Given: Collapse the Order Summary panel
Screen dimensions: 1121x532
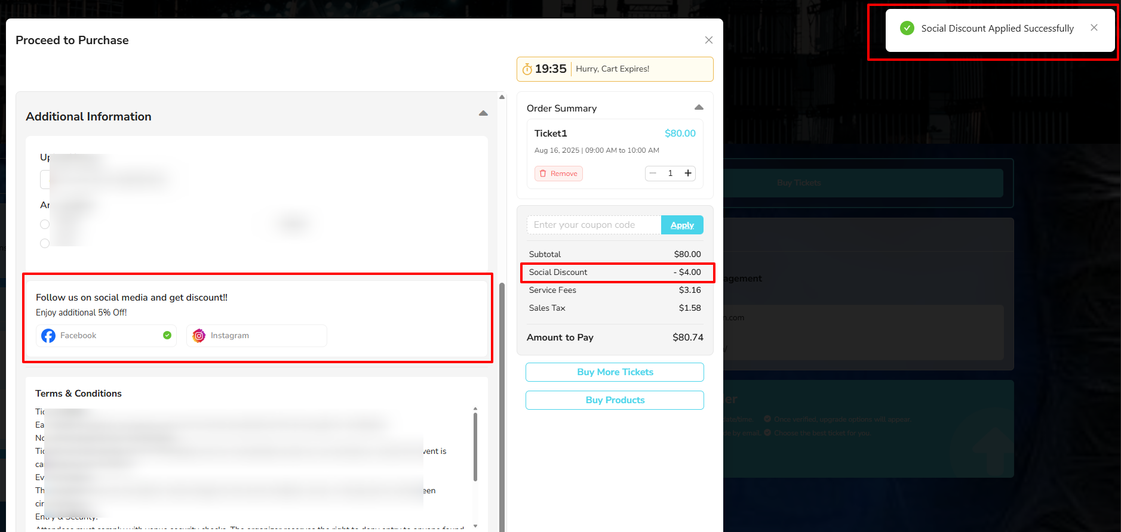Looking at the screenshot, I should pyautogui.click(x=699, y=107).
